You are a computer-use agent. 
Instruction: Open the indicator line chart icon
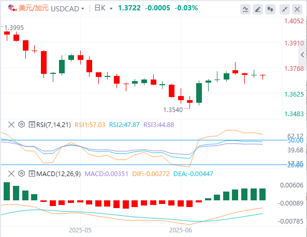pyautogui.click(x=245, y=9)
